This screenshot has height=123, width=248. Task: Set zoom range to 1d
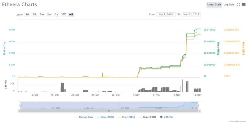click(27, 15)
